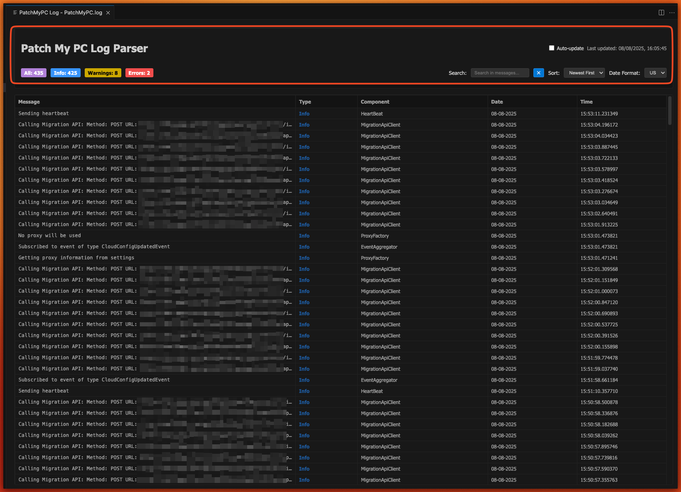Screen dimensions: 681x492
Task: Open the Date Format US dropdown
Action: point(655,73)
